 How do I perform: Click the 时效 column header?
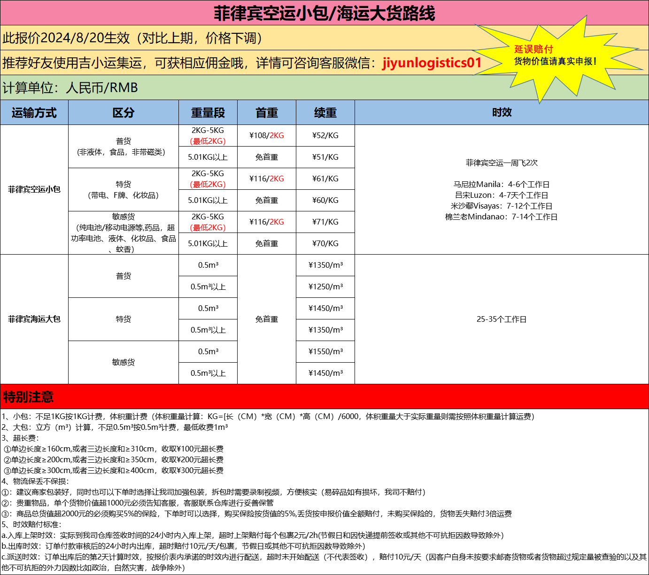click(x=502, y=113)
